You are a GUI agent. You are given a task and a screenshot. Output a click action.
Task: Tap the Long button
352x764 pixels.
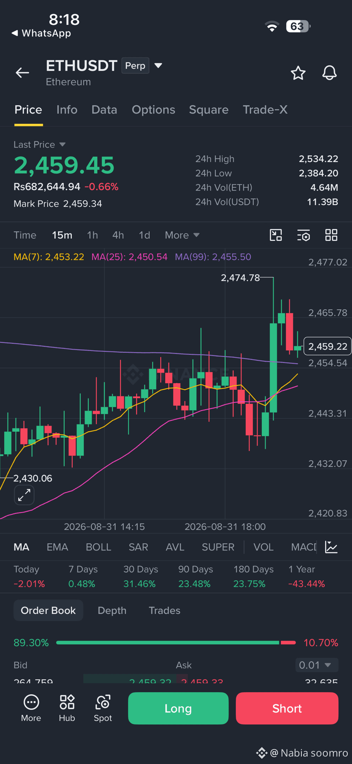point(178,708)
